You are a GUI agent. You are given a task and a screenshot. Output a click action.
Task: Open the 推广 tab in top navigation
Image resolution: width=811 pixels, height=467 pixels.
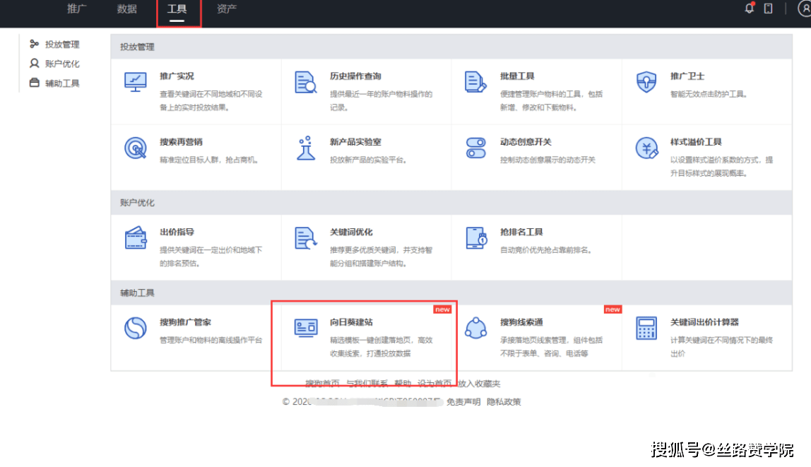pos(76,8)
